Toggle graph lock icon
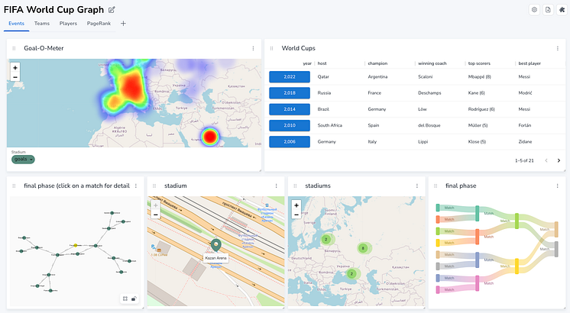Viewport: 570px width, 313px height. click(134, 298)
